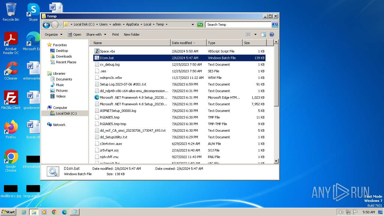Select the c3m4xtwv.auw file
The height and width of the screenshot is (216, 384).
[179, 144]
